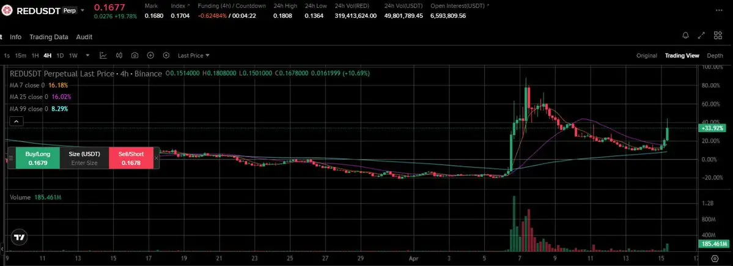The image size is (733, 266).
Task: Click the Funding (4h) / Countdown label
Action: 232,6
